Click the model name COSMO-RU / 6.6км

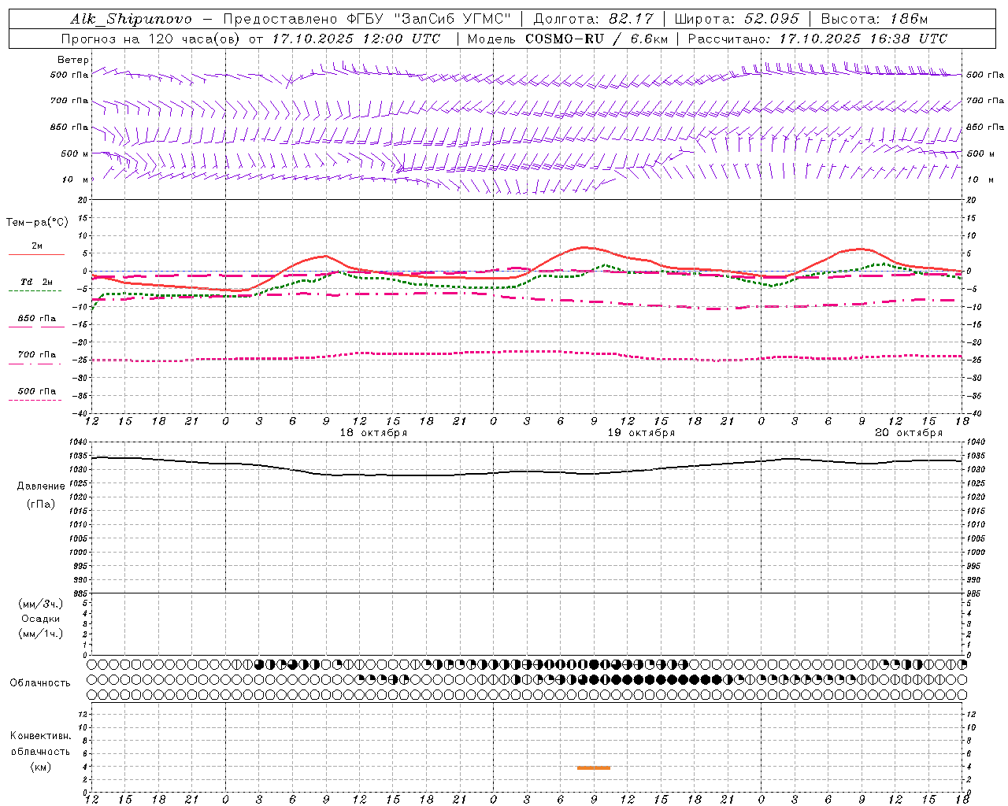[x=597, y=39]
